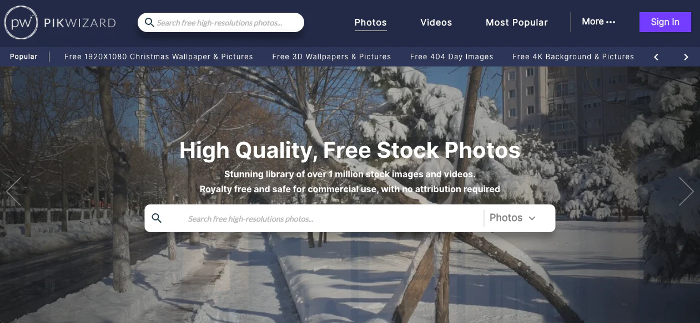Click the PikWizard circular logo icon
This screenshot has height=323, width=700.
(21, 23)
